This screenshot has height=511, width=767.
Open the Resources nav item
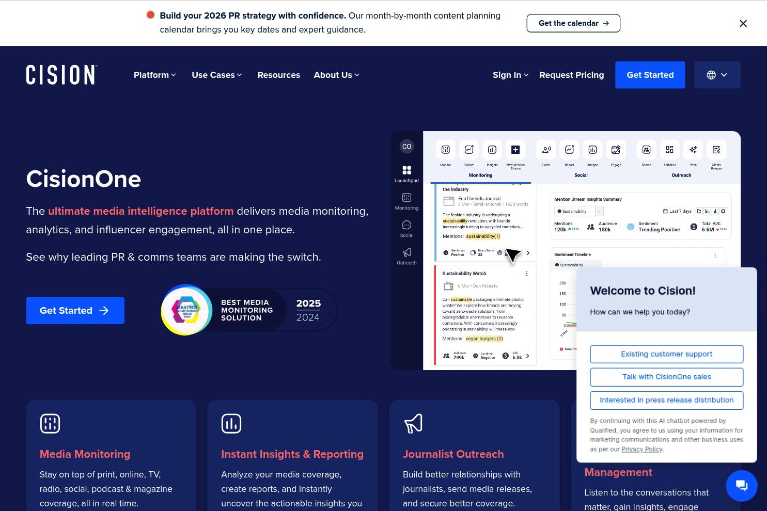pos(278,75)
